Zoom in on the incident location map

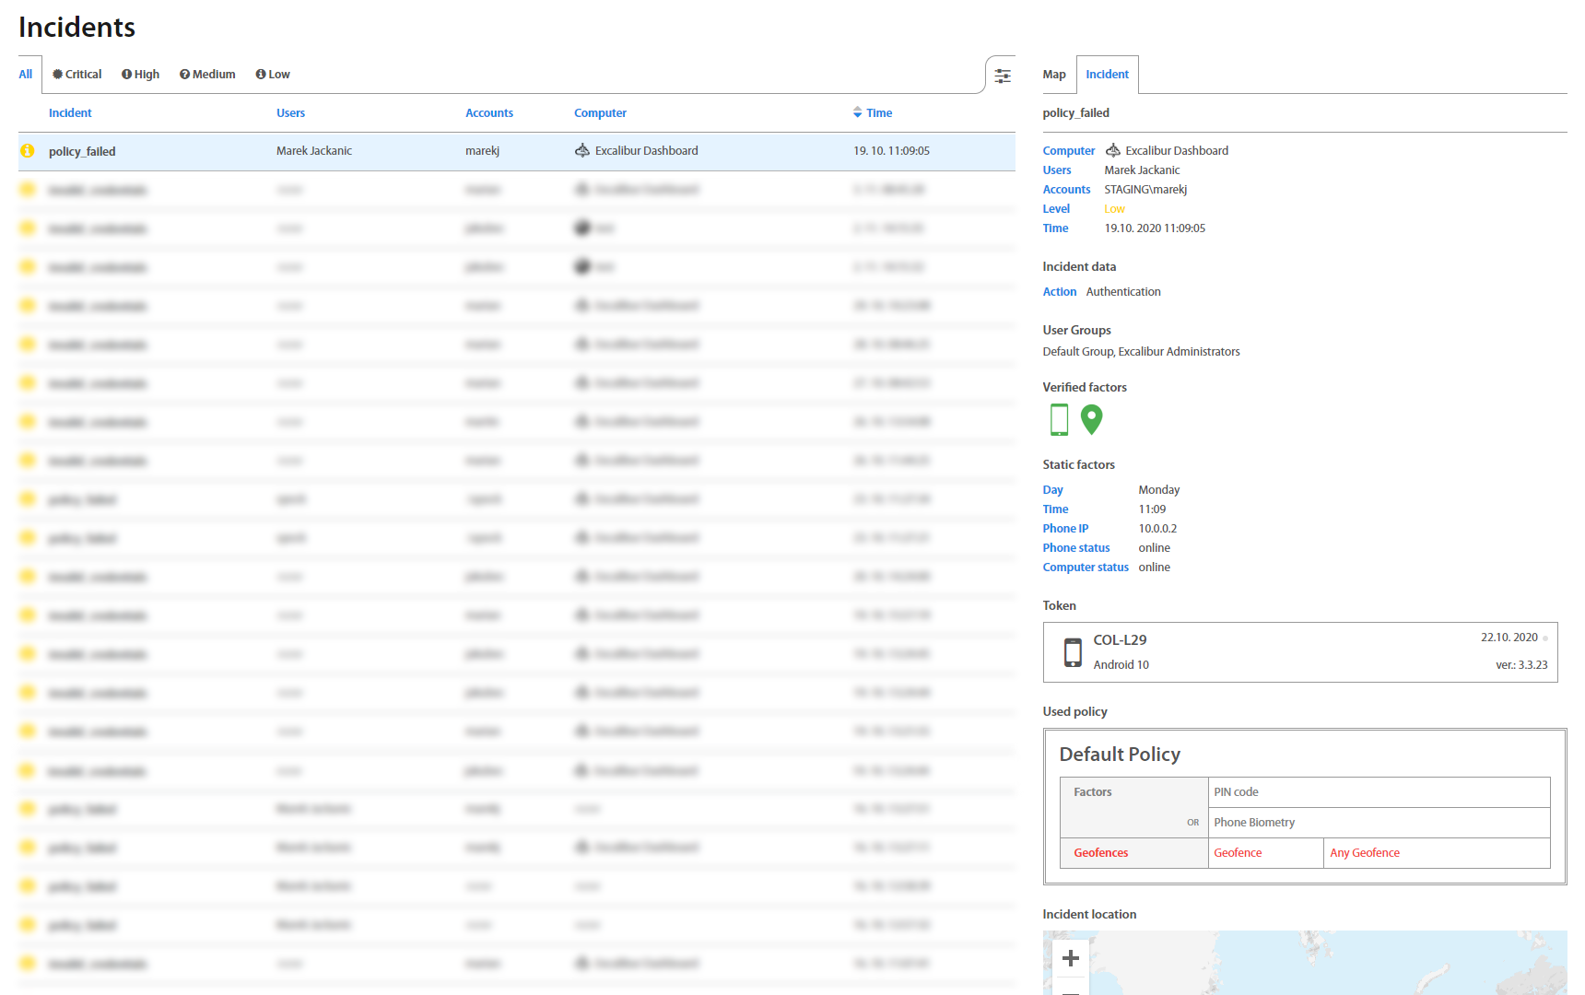tap(1070, 958)
